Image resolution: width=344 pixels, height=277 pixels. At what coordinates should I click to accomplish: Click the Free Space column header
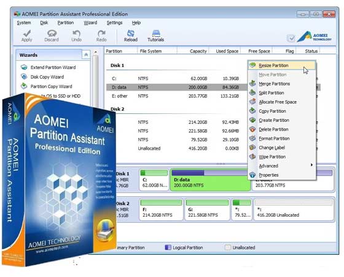pos(259,51)
